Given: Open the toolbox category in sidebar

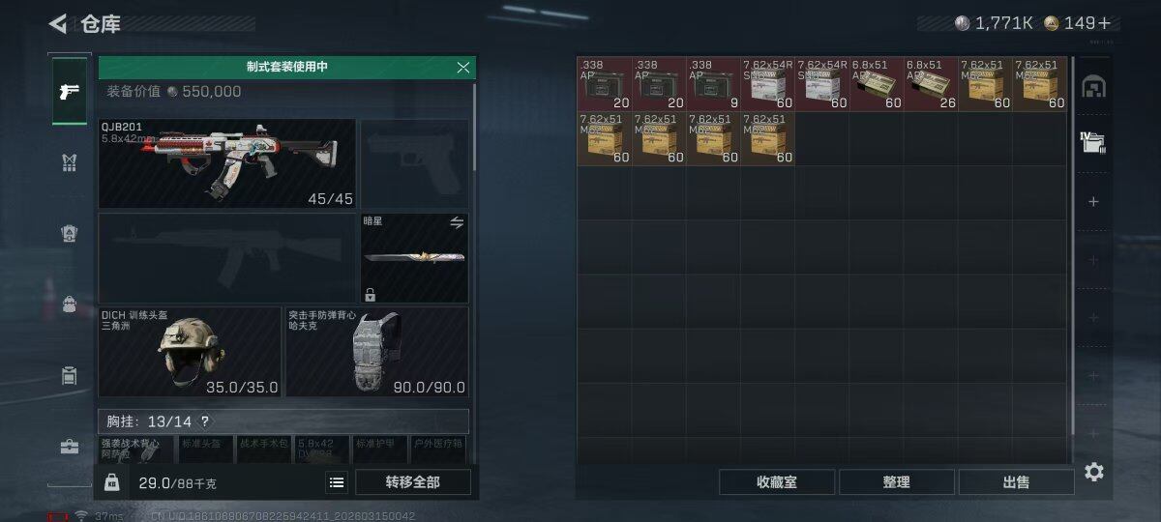Looking at the screenshot, I should pos(69,447).
